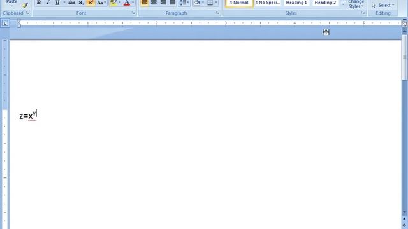Click the 'Paragraph' group label
Screen dimensions: 408x229
tap(176, 13)
